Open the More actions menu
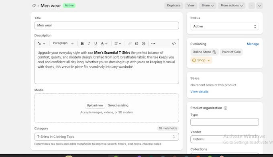 click(x=232, y=6)
